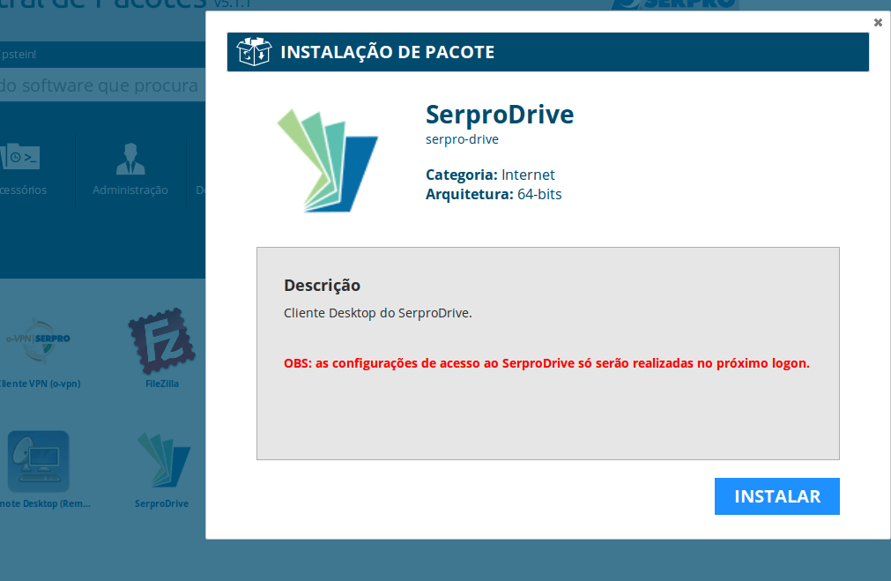Click the SerproDrive logo in the dialog
Viewport: 891px width, 581px height.
pos(327,160)
